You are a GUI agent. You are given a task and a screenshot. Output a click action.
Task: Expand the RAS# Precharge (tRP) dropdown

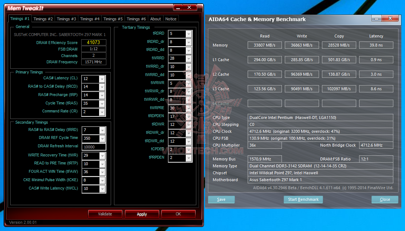pyautogui.click(x=102, y=96)
